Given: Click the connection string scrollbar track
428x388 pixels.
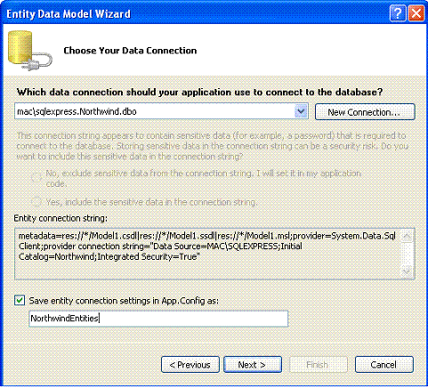Looking at the screenshot, I should pyautogui.click(x=407, y=254).
